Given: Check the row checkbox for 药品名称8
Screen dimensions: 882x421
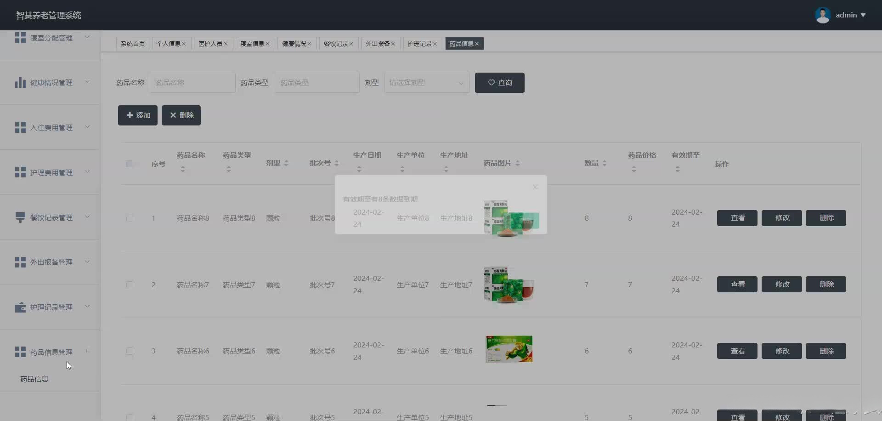Looking at the screenshot, I should coord(130,218).
